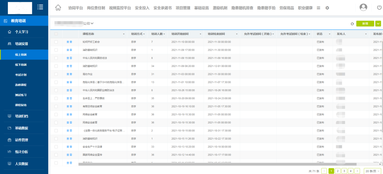This screenshot has height=174, width=383.
Task: Tick the checkbox for 如何开好工前会 row
Action: coord(56,42)
